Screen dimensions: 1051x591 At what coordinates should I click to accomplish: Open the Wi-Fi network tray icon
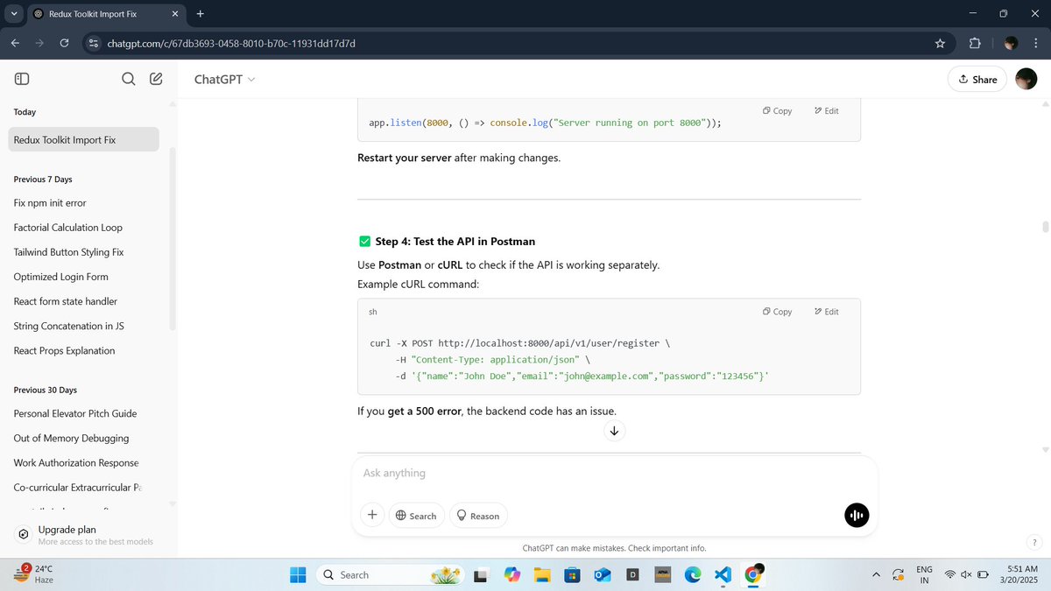click(950, 575)
